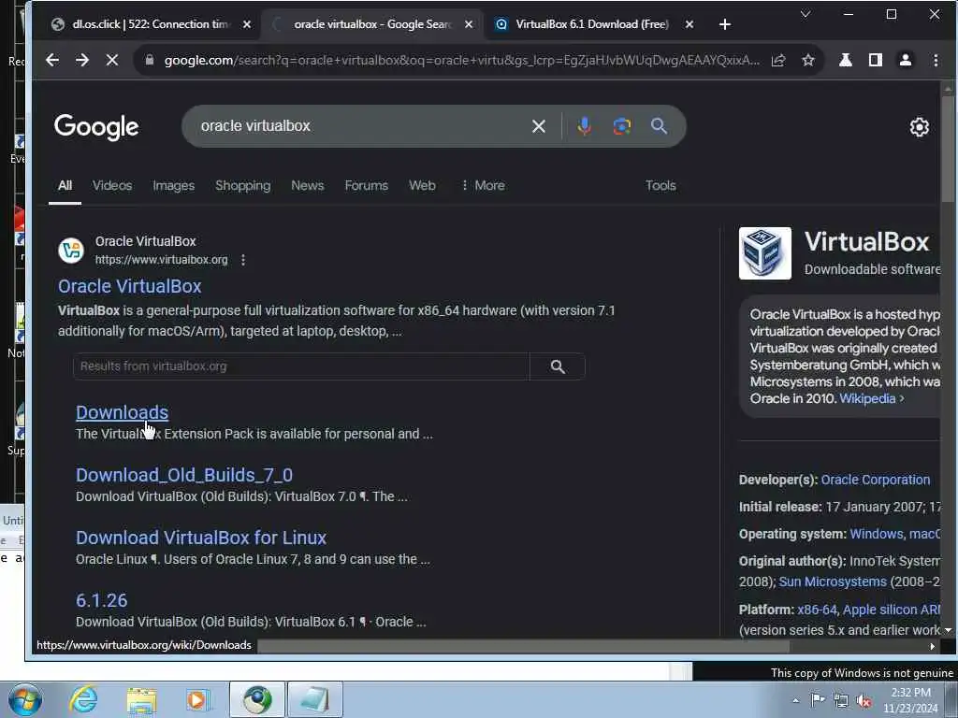The width and height of the screenshot is (958, 718).
Task: Open the Chrome profile avatar icon
Action: coord(906,60)
